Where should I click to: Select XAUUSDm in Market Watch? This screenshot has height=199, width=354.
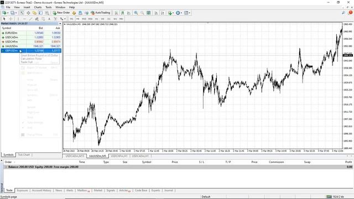(31, 46)
